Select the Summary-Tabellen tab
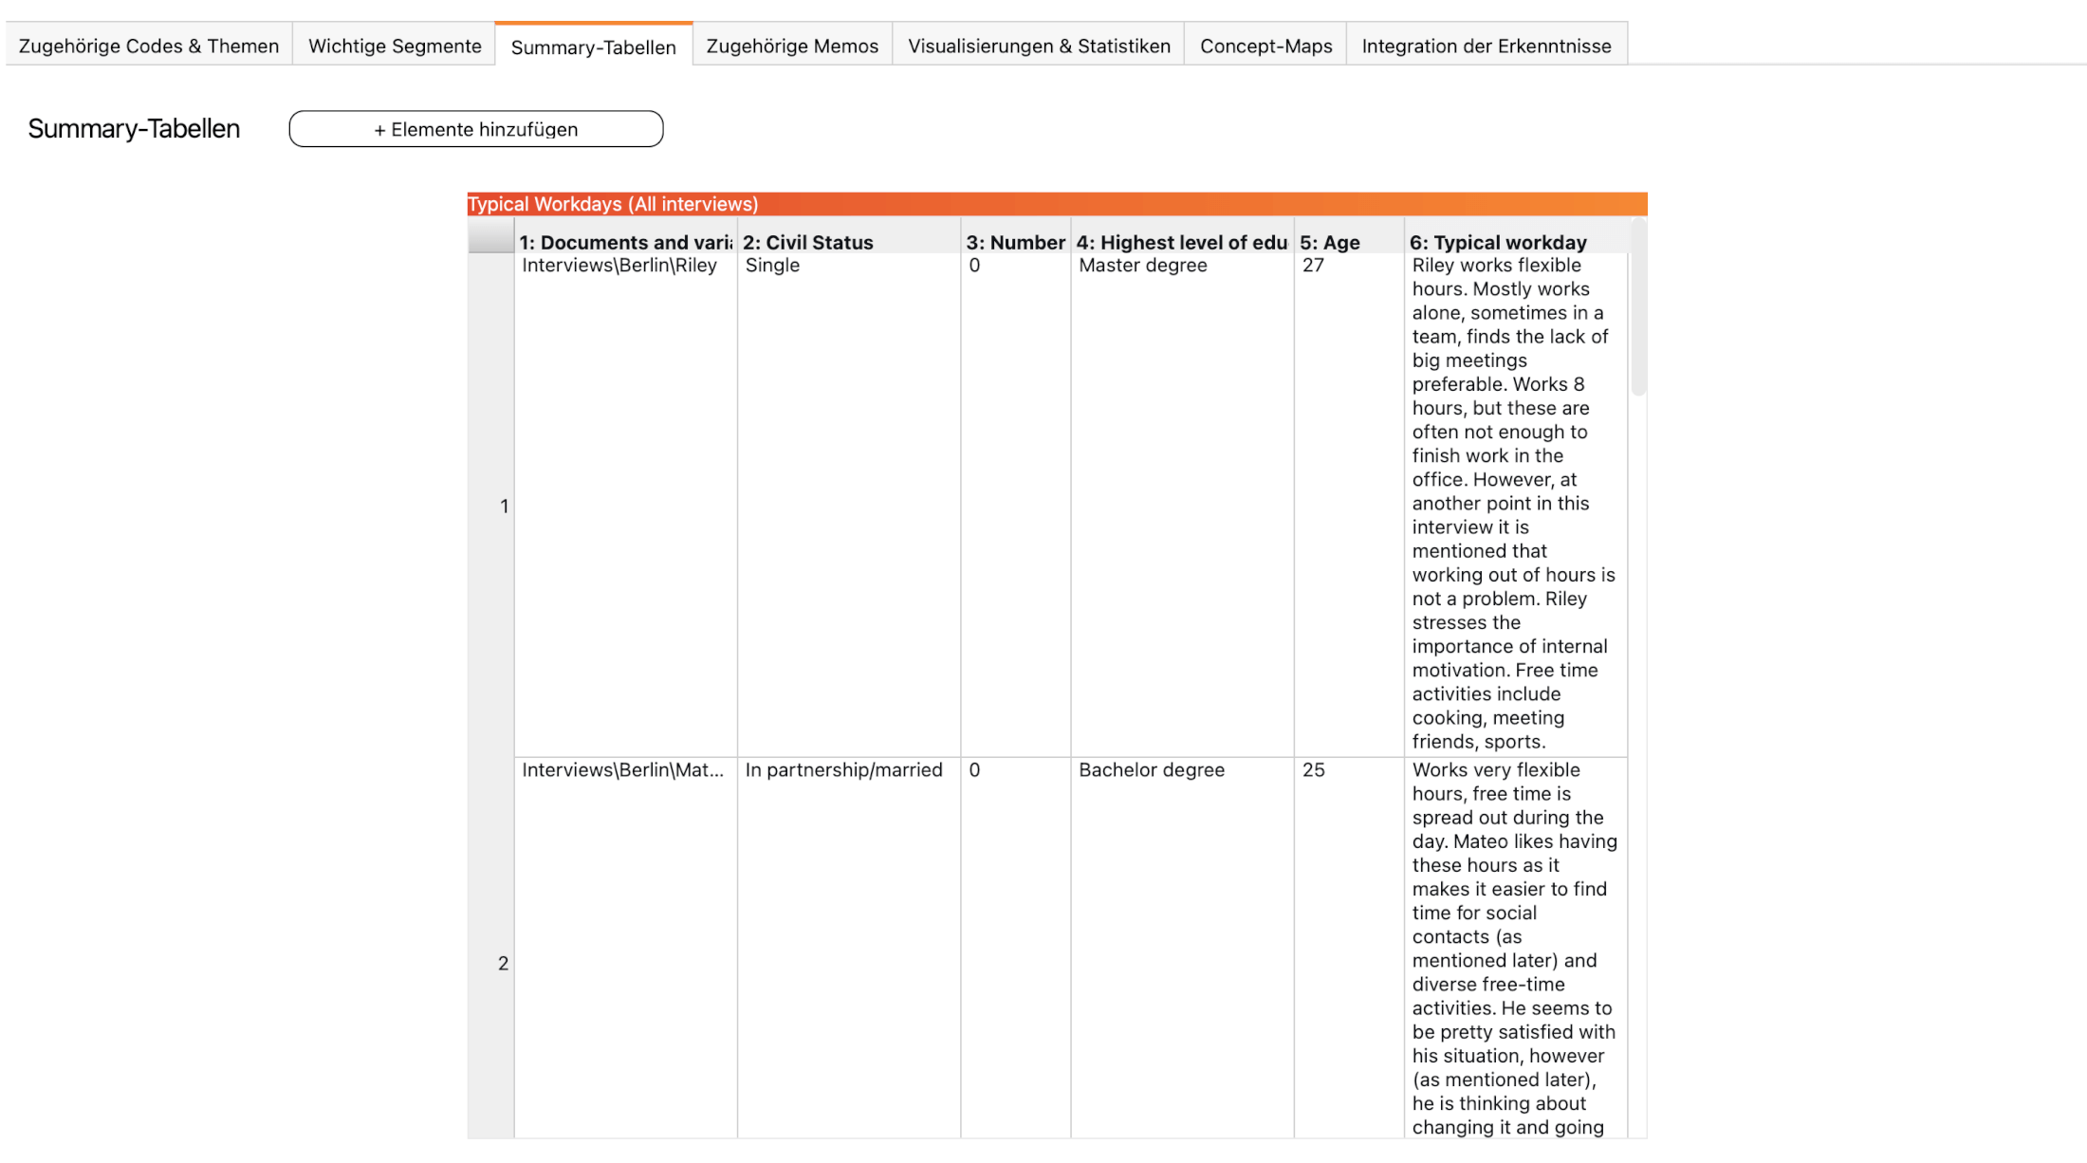 click(x=594, y=46)
